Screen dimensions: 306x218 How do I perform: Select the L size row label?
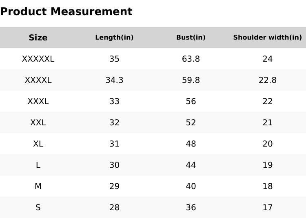click(38, 165)
